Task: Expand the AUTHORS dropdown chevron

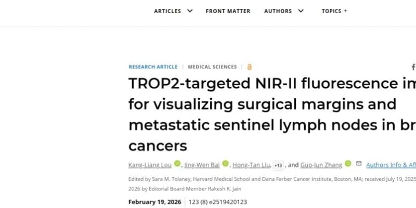Action: 301,11
